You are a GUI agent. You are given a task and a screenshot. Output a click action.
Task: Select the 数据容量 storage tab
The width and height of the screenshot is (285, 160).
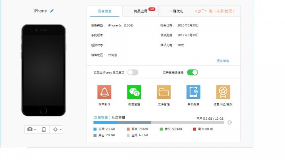coord(101,117)
